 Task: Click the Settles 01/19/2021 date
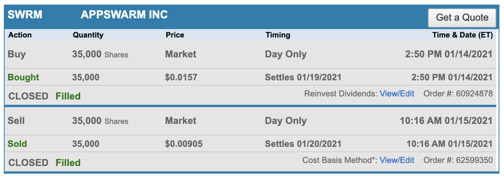click(x=303, y=77)
